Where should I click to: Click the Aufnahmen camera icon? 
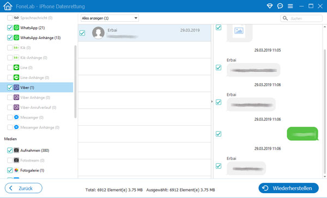(16, 150)
